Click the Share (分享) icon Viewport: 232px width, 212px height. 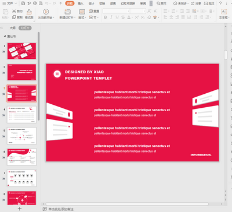[193, 3]
